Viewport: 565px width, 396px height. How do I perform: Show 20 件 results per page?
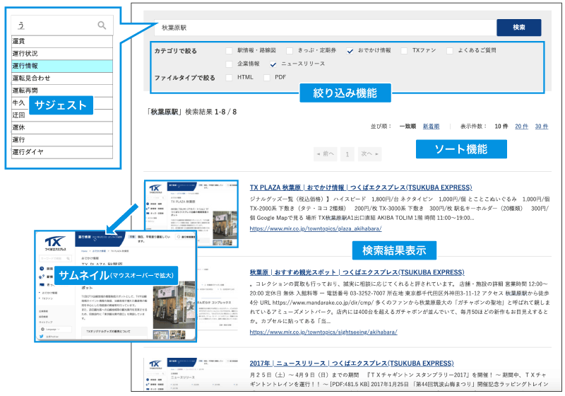tap(521, 127)
